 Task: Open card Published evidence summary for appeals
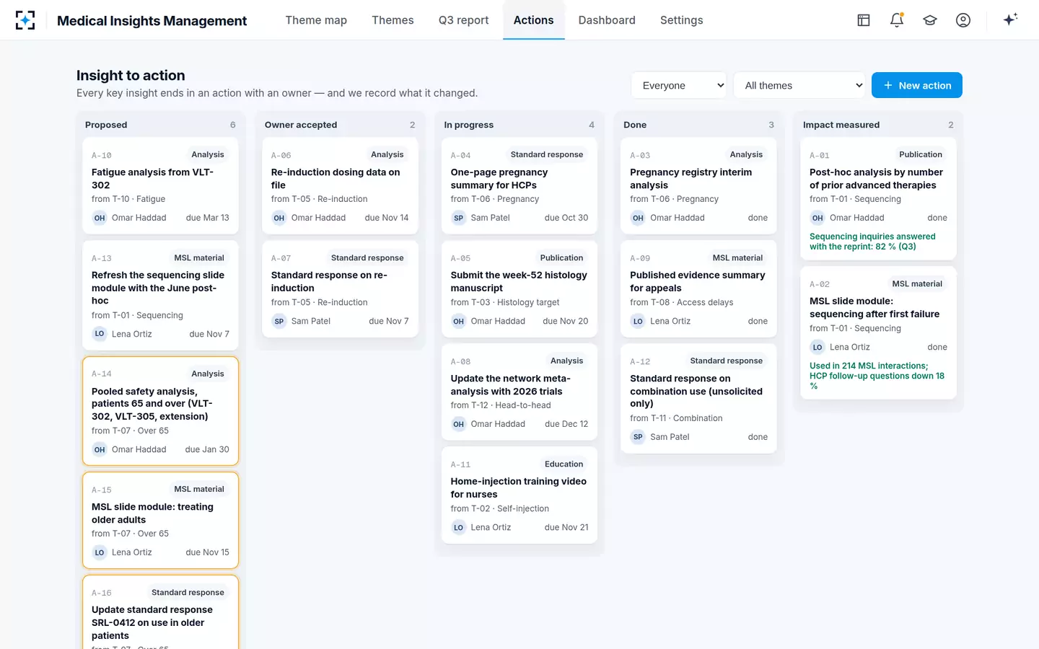pos(698,288)
